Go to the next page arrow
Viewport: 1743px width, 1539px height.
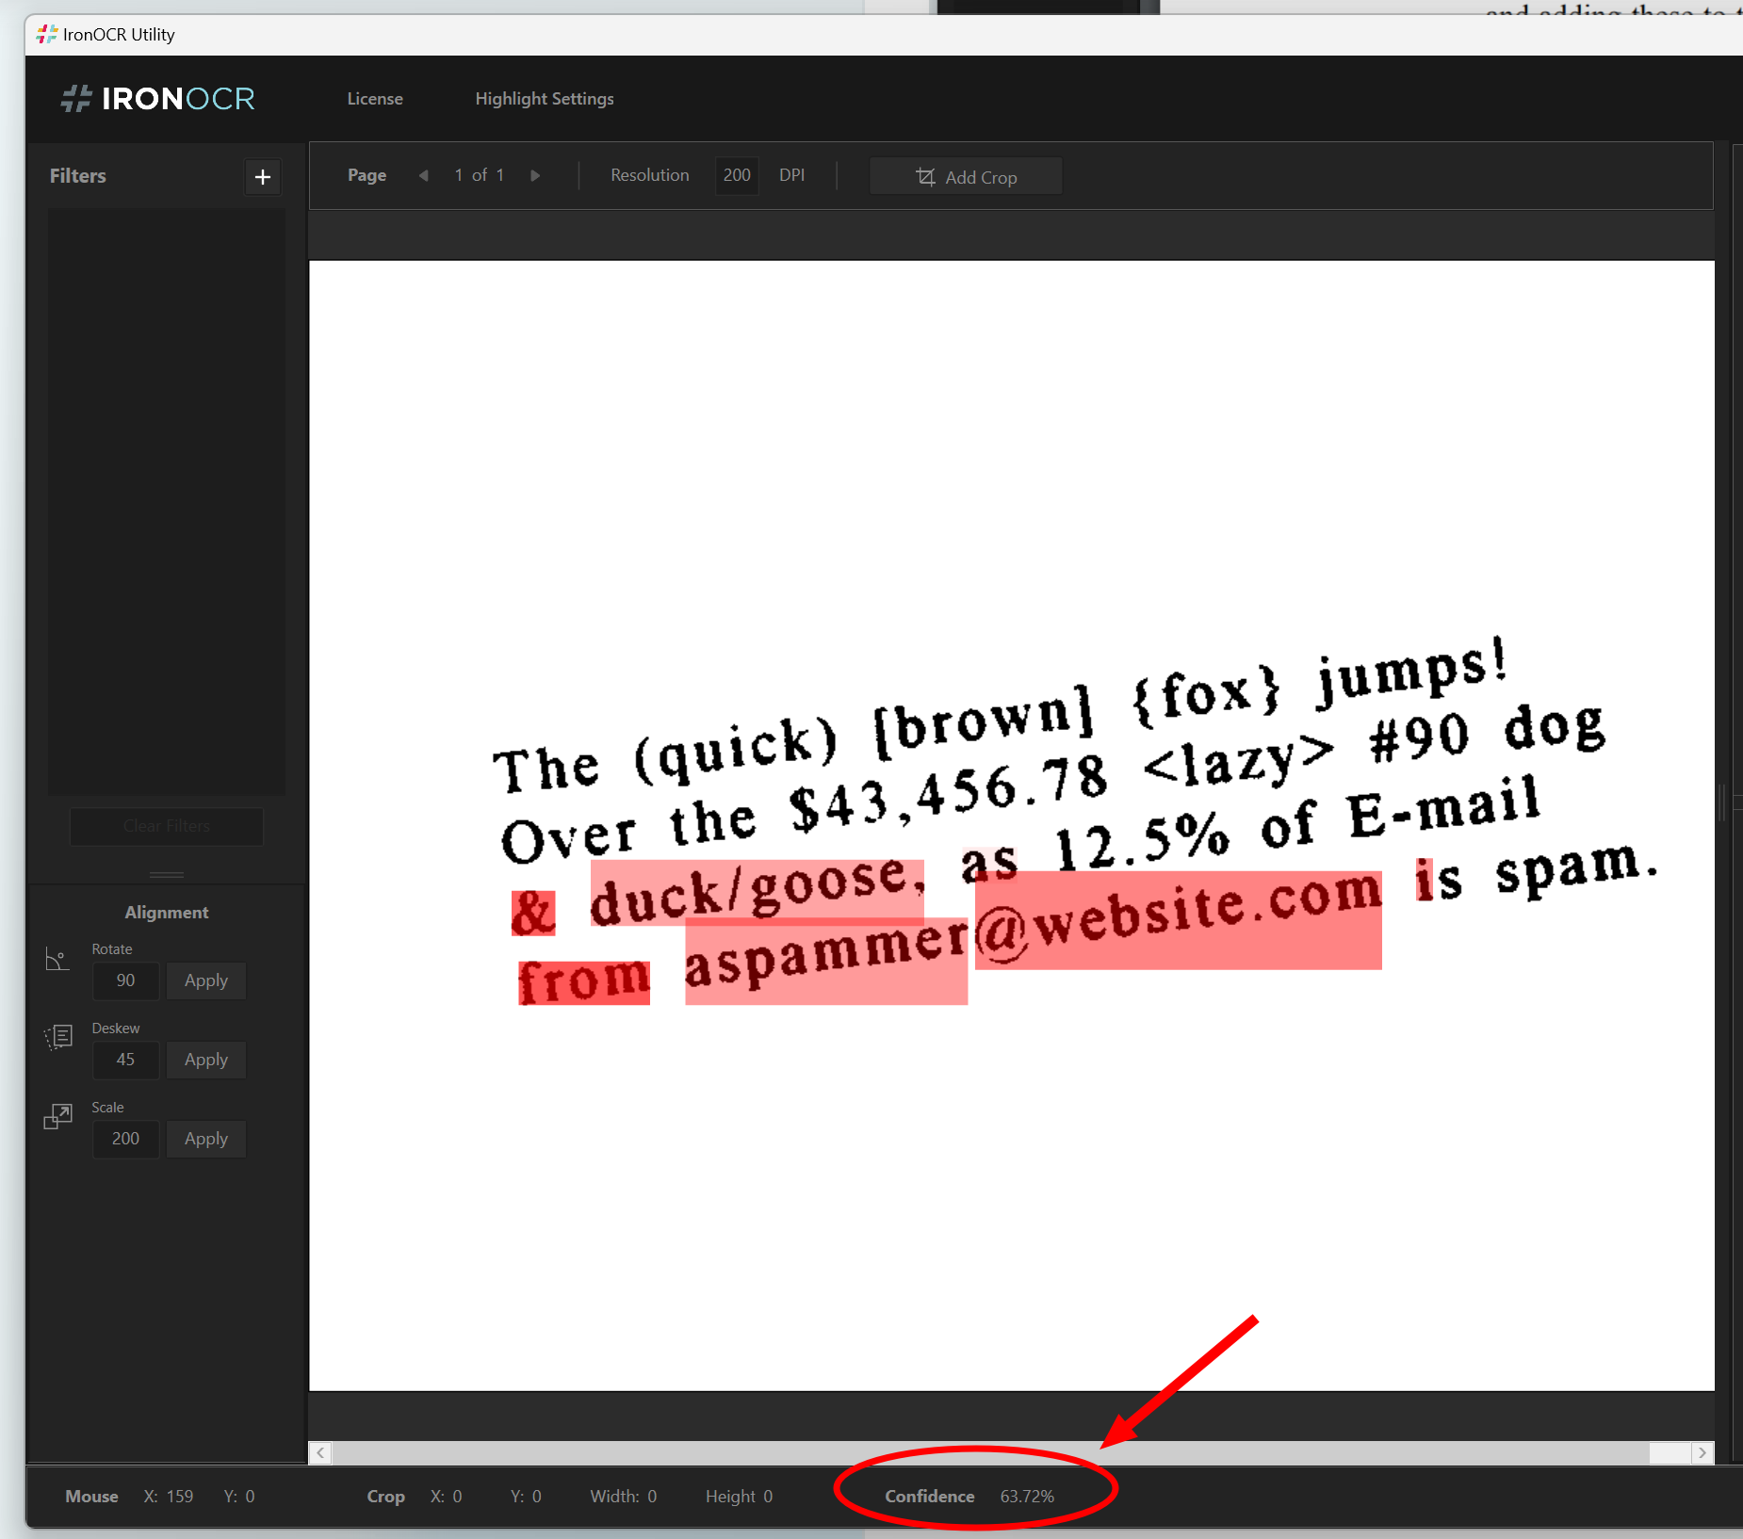[535, 175]
